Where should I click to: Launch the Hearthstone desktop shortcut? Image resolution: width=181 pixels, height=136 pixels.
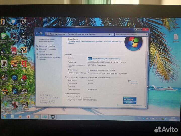(14, 37)
